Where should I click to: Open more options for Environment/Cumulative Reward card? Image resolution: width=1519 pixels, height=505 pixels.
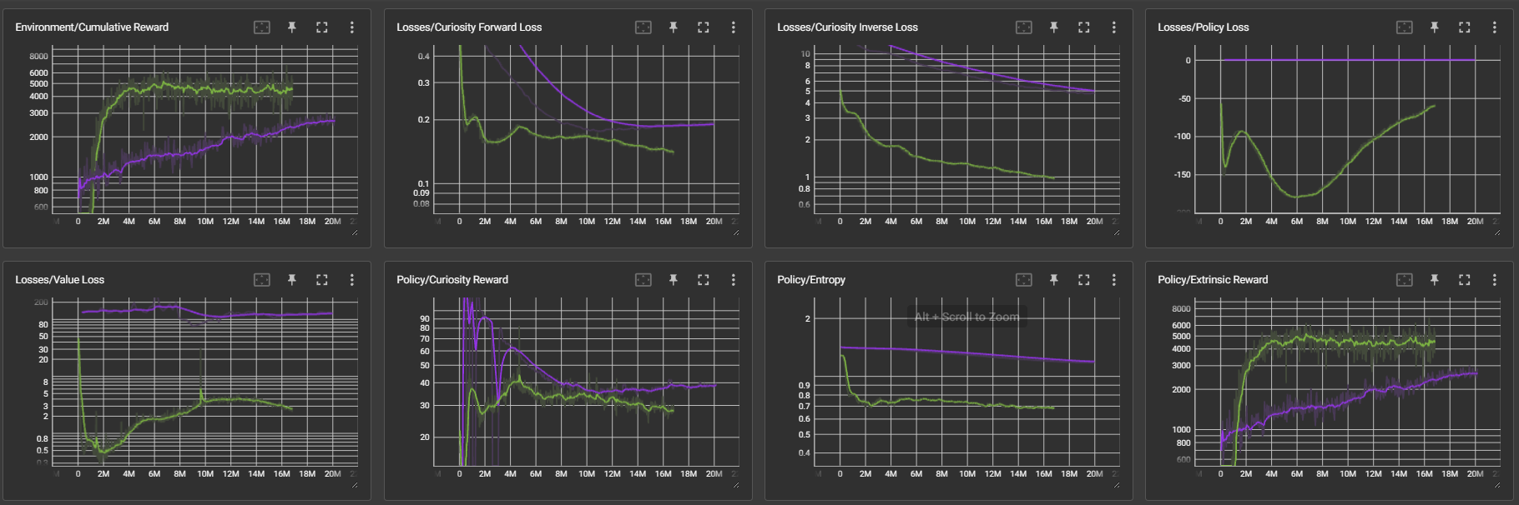point(352,27)
